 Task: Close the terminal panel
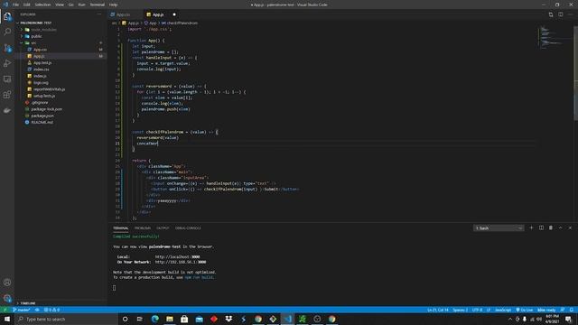tap(570, 227)
